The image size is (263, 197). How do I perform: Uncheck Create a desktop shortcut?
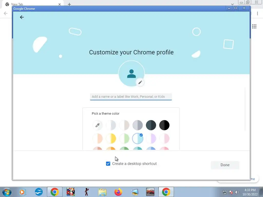(x=108, y=164)
